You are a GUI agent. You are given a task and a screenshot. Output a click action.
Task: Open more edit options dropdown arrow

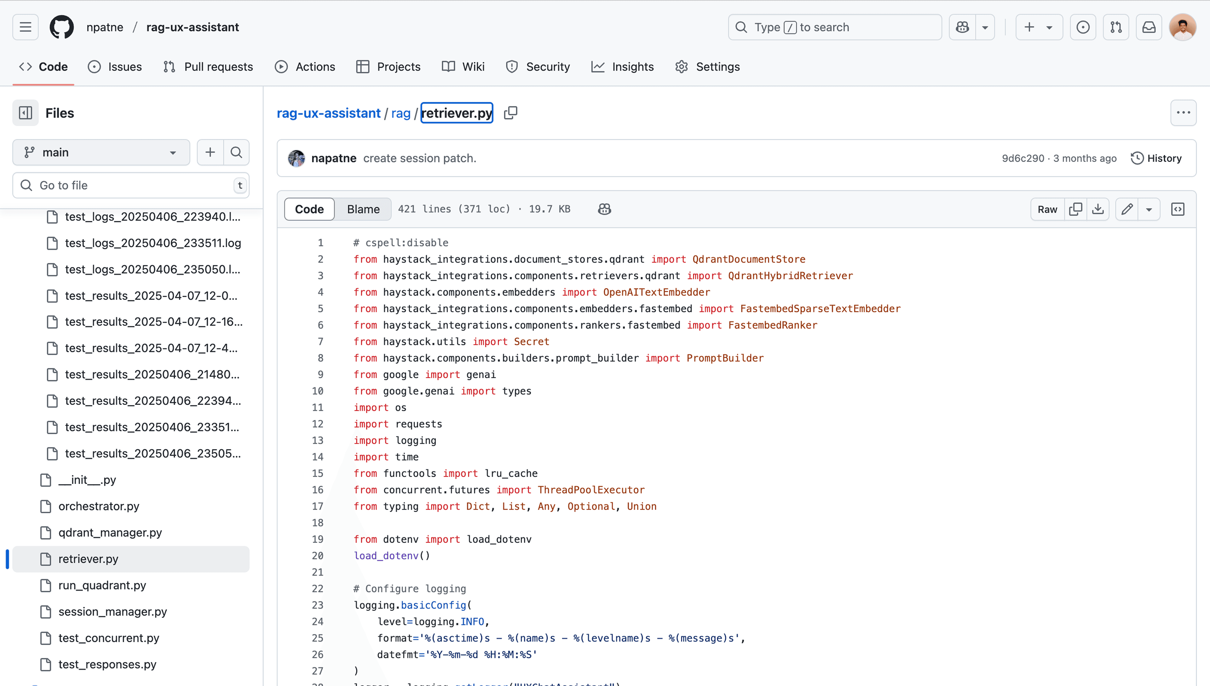click(x=1149, y=209)
